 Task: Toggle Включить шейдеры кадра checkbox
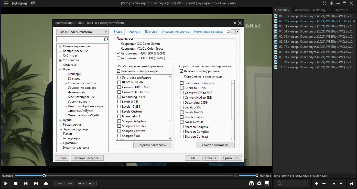point(118,71)
